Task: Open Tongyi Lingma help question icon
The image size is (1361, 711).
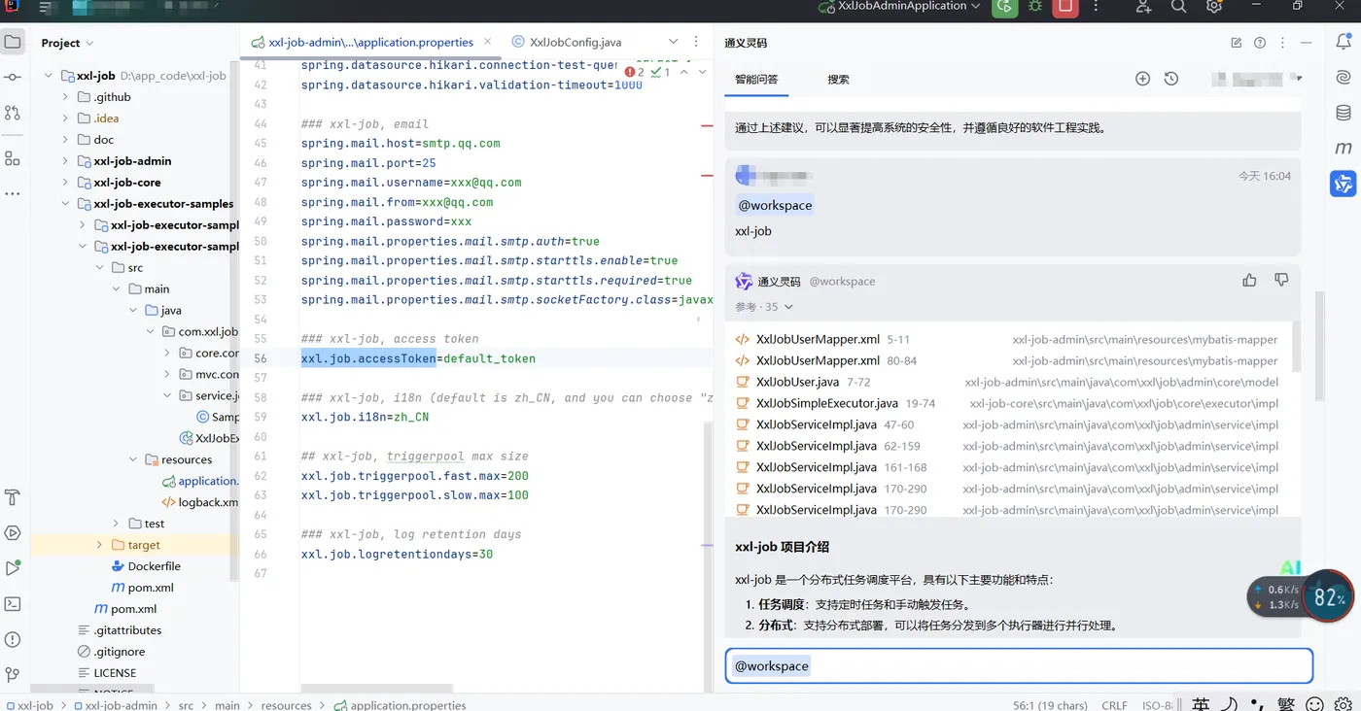Action: [1260, 43]
